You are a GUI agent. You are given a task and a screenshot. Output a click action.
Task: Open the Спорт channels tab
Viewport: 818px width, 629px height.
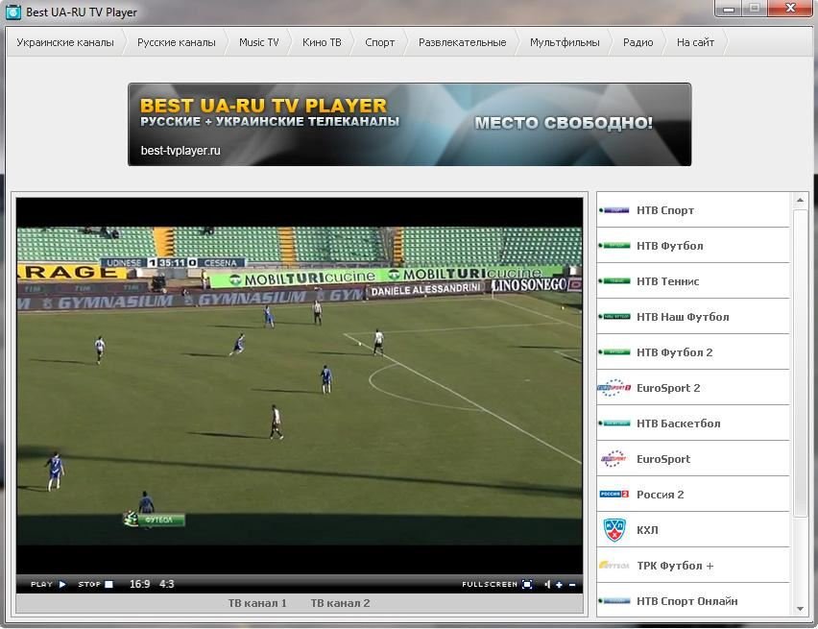[x=380, y=42]
